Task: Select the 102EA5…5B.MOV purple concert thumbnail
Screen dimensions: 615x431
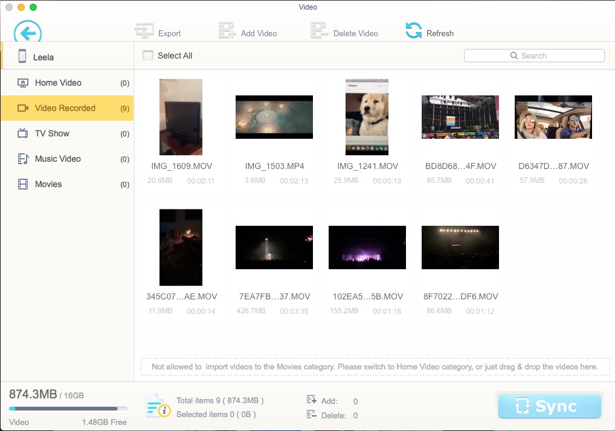Action: coord(367,247)
